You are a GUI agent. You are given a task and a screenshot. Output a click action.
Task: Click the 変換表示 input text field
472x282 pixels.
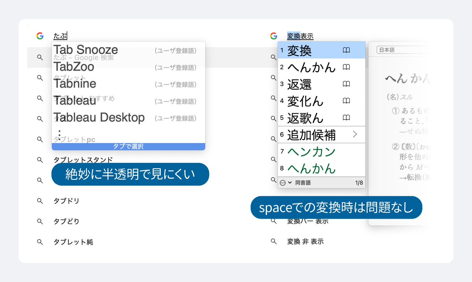299,36
